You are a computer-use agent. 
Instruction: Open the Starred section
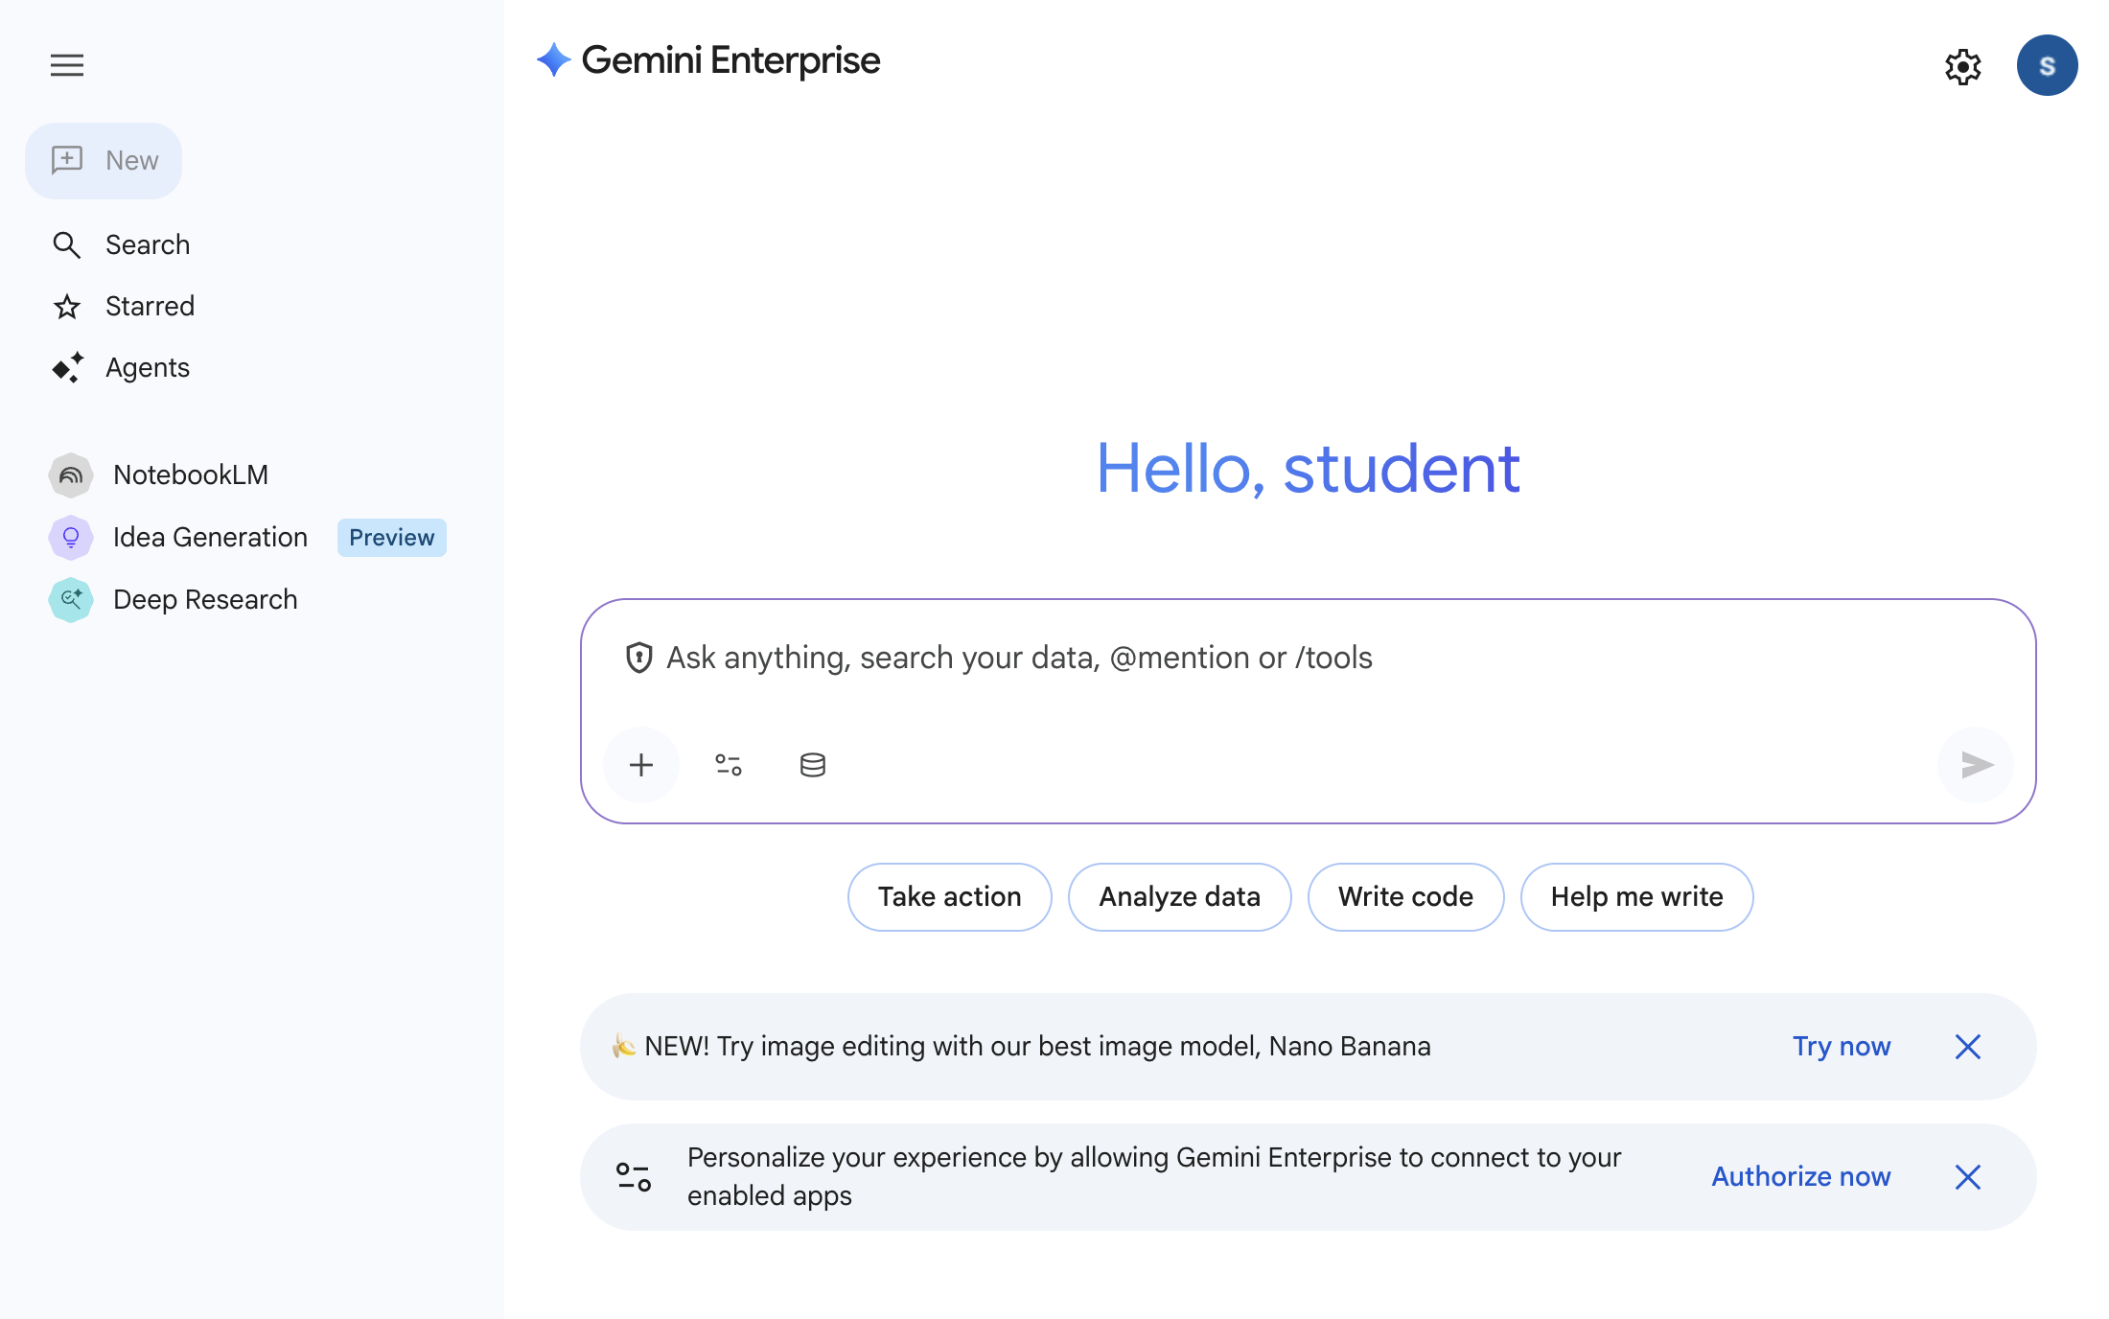[151, 306]
